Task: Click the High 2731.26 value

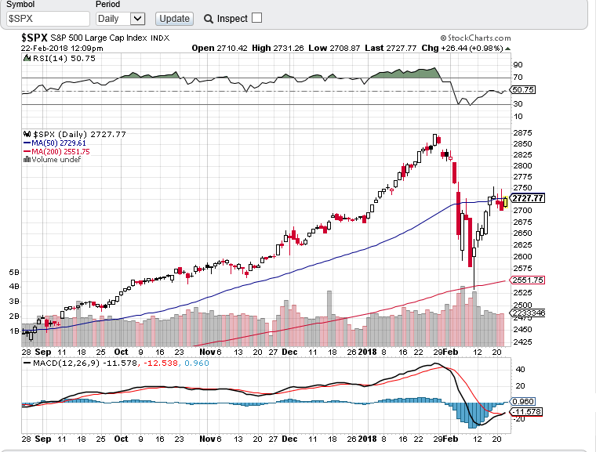Action: [x=278, y=49]
